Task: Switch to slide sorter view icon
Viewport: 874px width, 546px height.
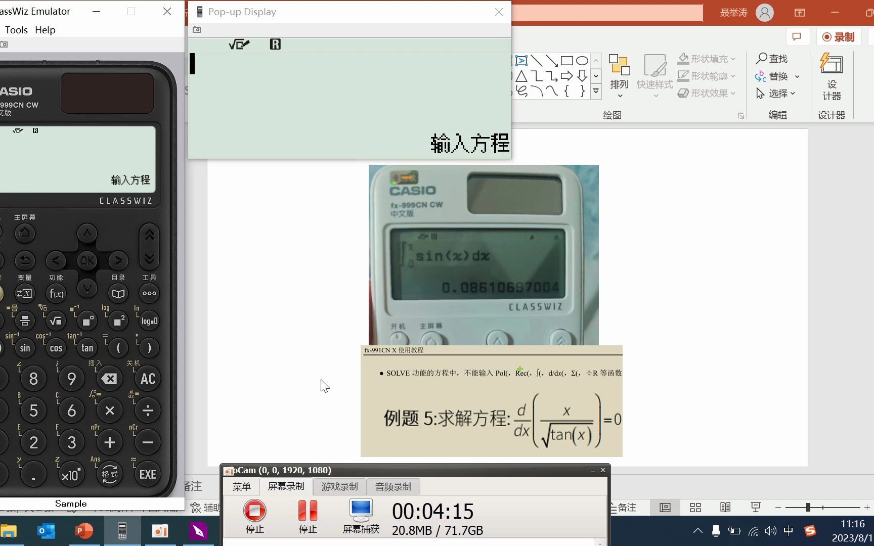Action: pos(695,507)
